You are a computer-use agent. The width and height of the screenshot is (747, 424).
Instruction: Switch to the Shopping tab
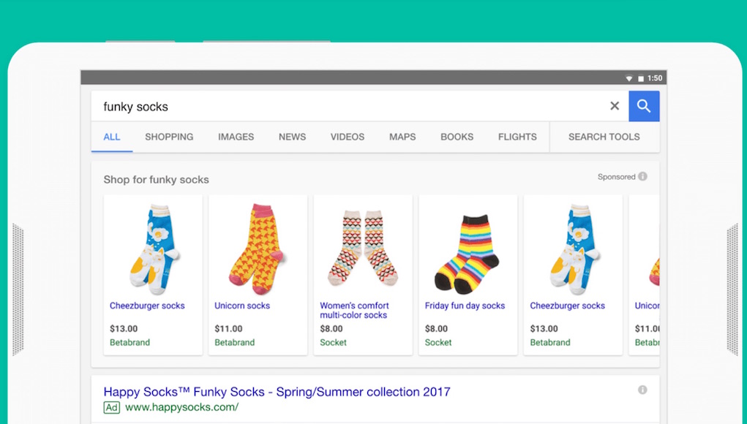pos(169,137)
